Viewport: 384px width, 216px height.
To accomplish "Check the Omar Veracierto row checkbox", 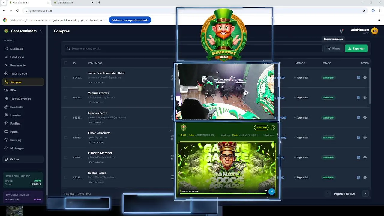I will tap(66, 137).
